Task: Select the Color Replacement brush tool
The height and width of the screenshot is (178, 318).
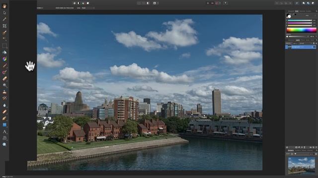Action: (4, 72)
